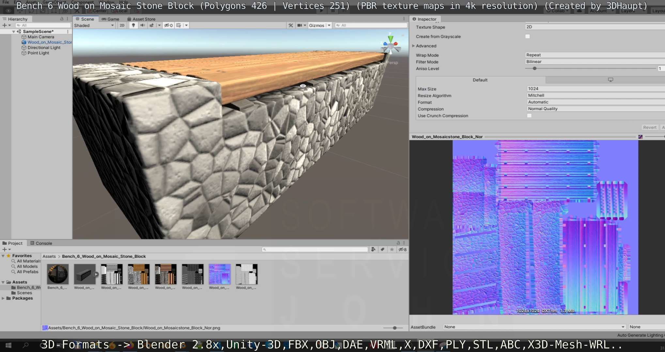Open grid settings dropdown arrow
The image size is (665, 352).
click(x=186, y=25)
